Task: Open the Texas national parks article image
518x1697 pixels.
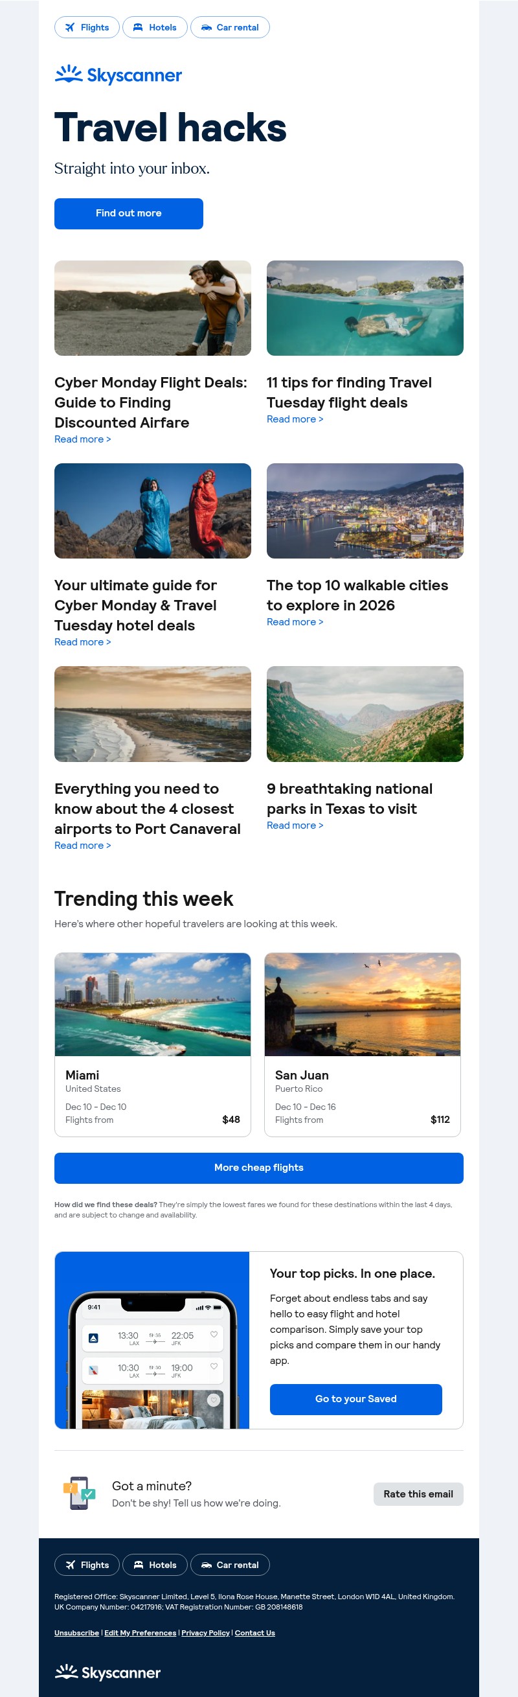Action: click(365, 713)
